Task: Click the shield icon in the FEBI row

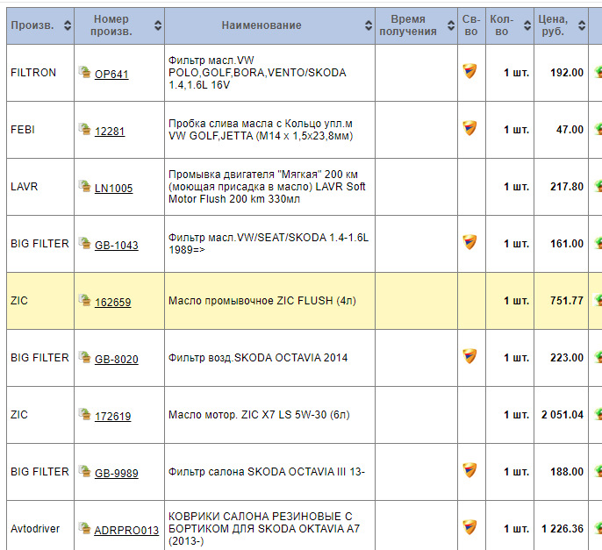Action: (469, 128)
